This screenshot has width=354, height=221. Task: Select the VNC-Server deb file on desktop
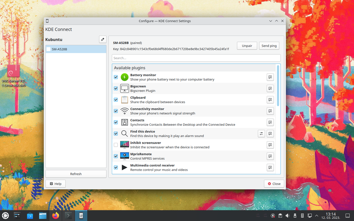point(13,76)
